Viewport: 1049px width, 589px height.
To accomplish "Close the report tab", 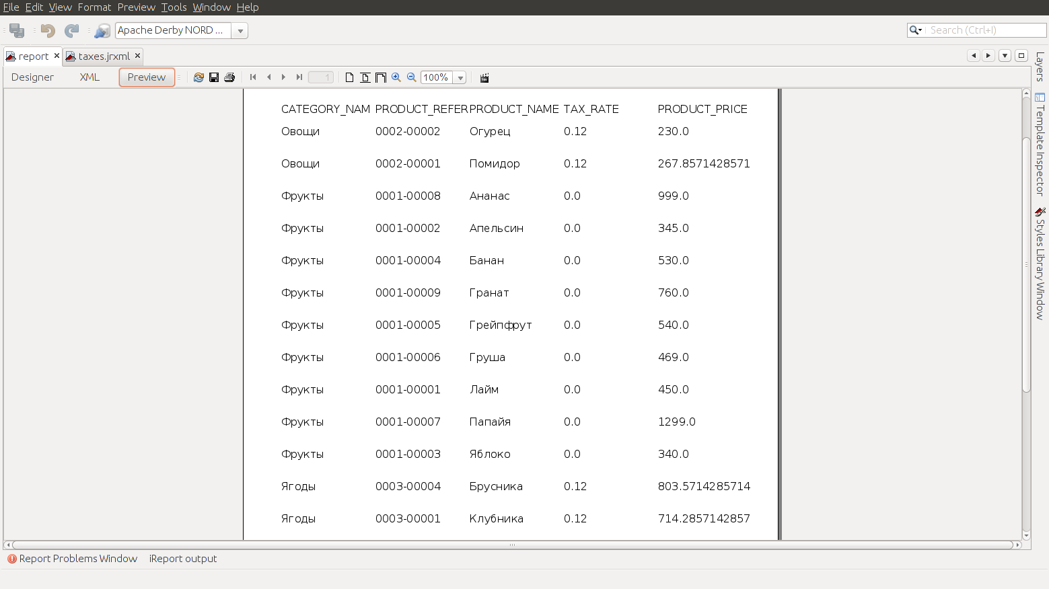I will [57, 56].
